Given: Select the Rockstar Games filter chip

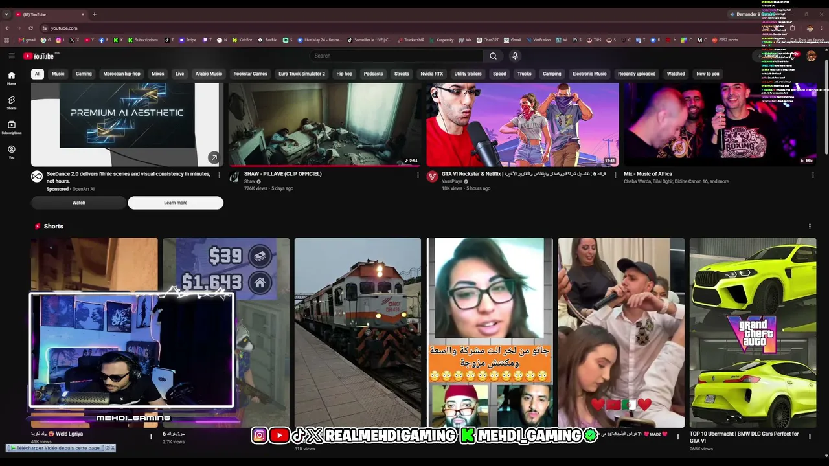Looking at the screenshot, I should [250, 74].
